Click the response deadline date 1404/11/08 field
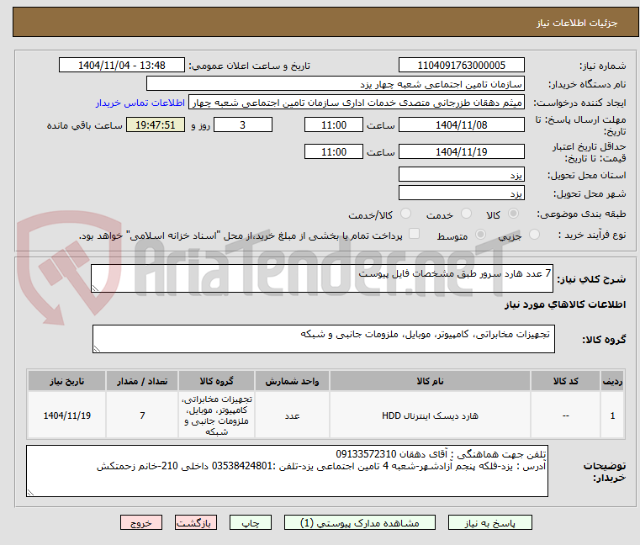The image size is (640, 545). tap(461, 125)
